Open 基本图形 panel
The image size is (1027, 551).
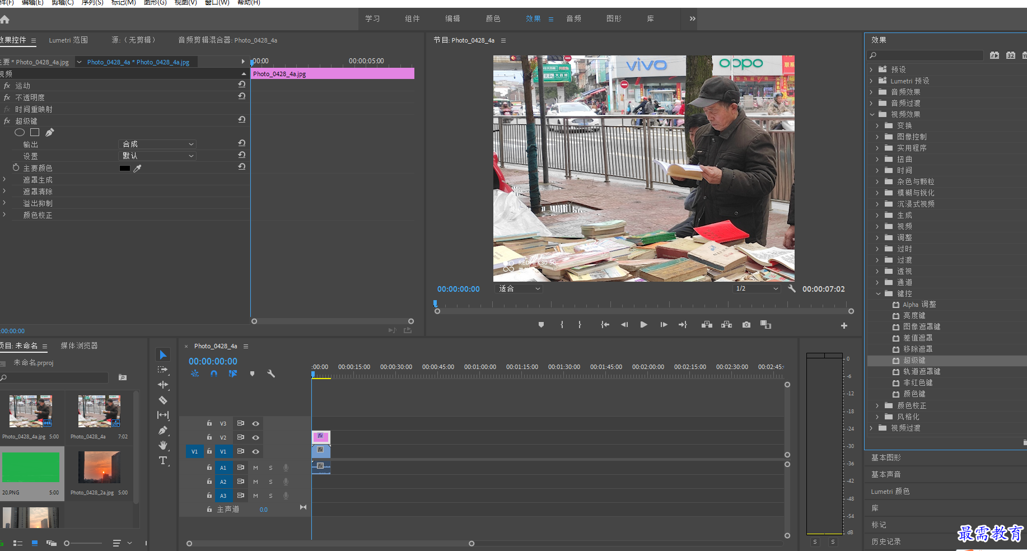point(886,457)
